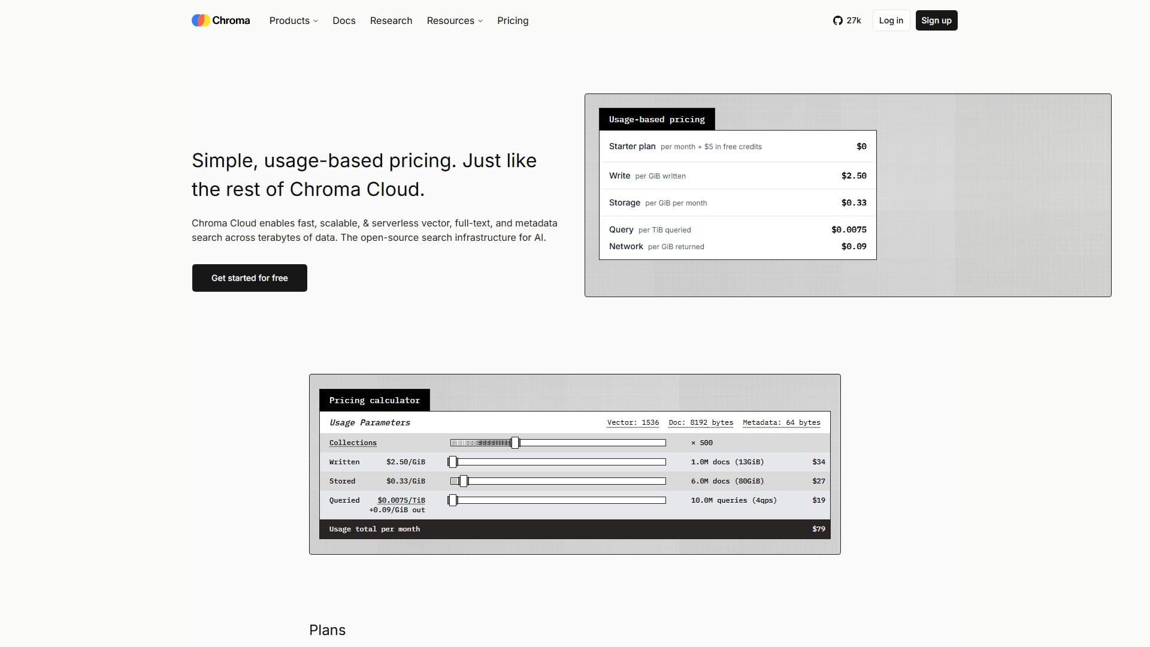Expand the Products dropdown menu

coord(293,20)
